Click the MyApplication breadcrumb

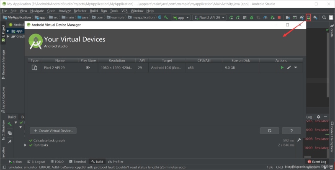click(17, 18)
